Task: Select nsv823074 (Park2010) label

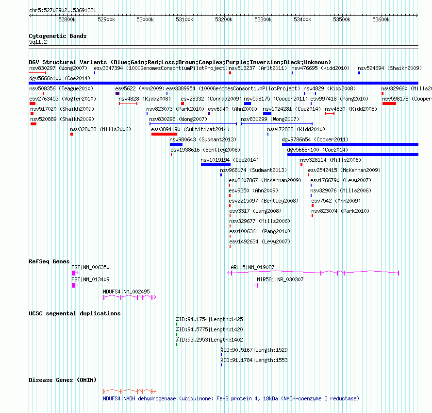Action: click(340, 211)
